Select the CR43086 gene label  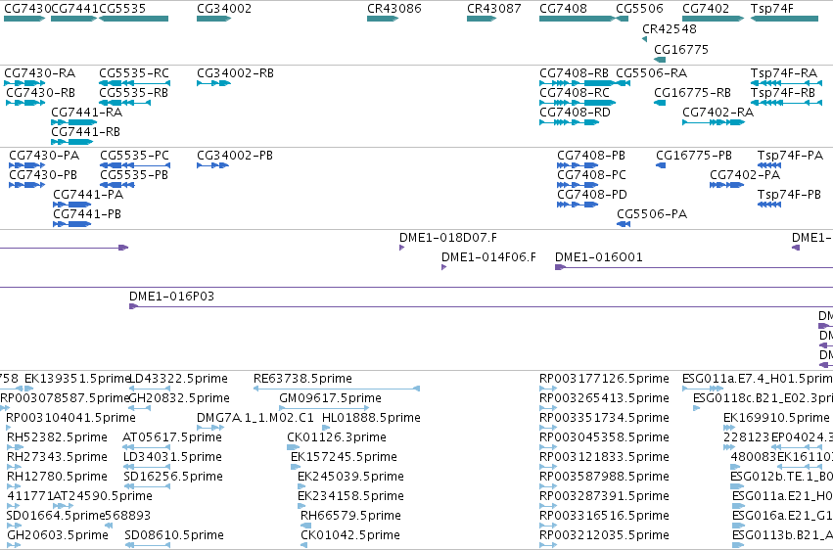[394, 9]
